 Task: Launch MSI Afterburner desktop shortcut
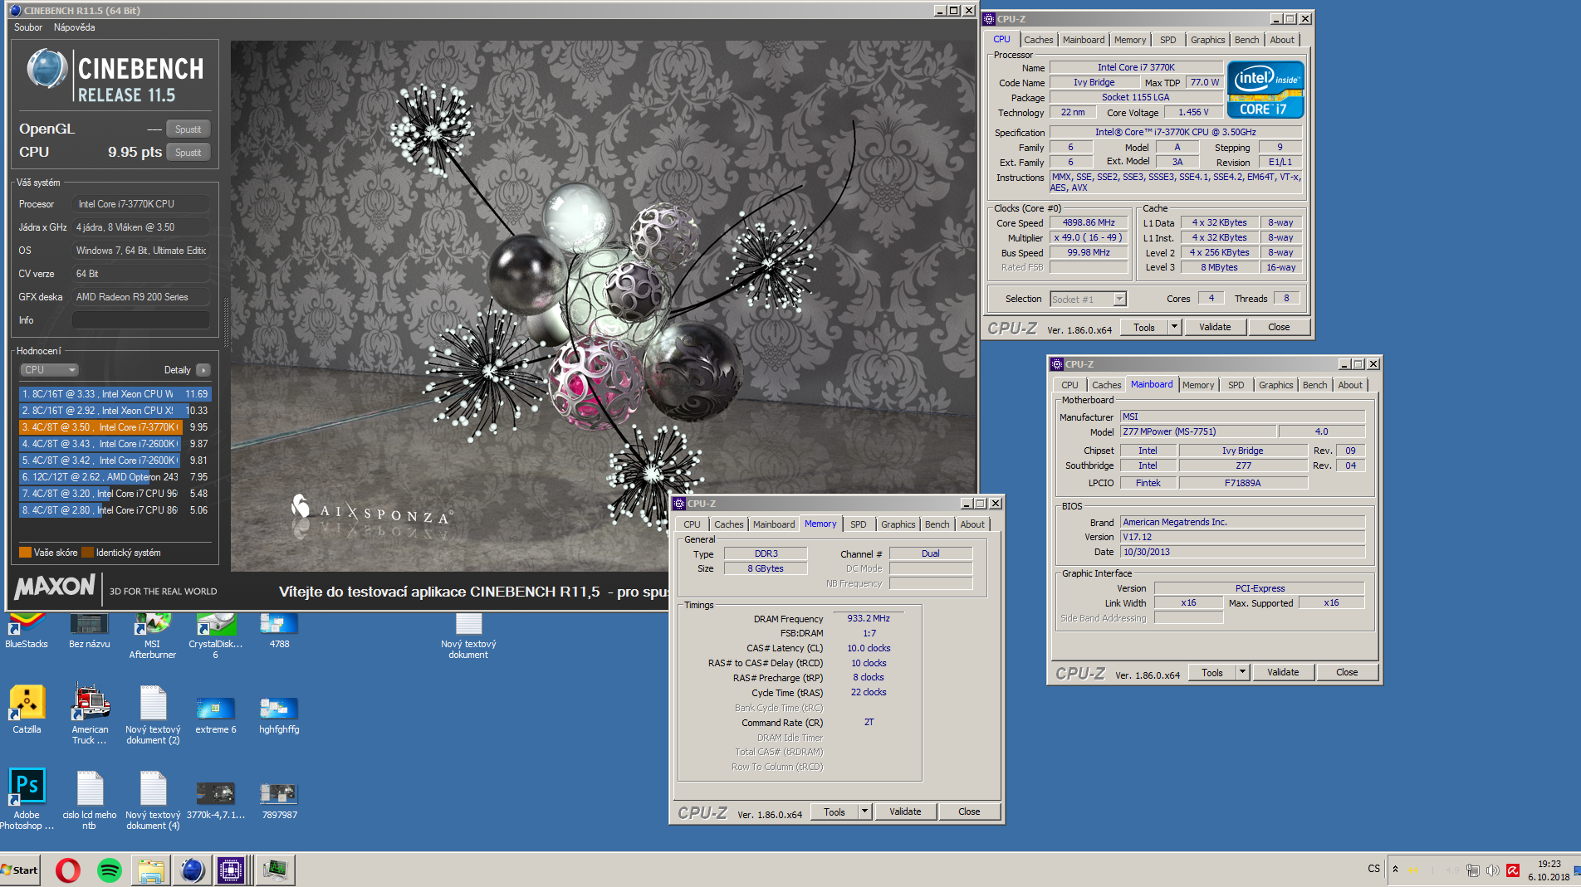tap(153, 636)
